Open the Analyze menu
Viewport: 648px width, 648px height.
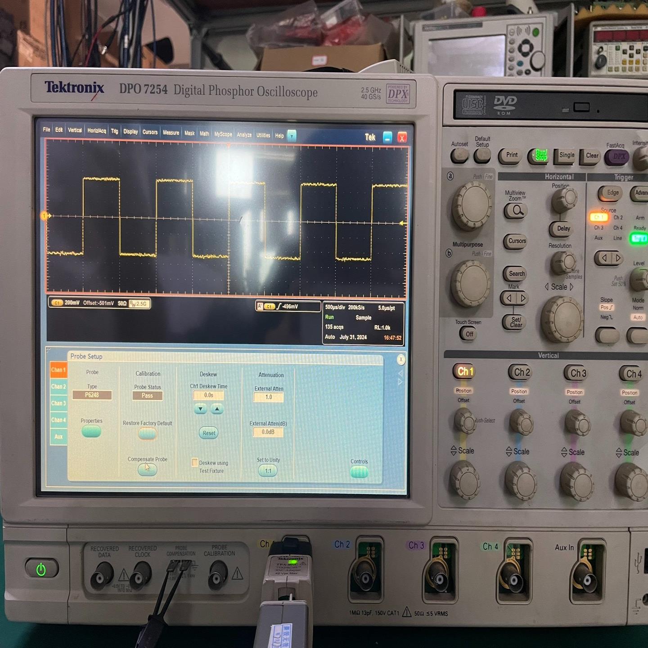244,135
